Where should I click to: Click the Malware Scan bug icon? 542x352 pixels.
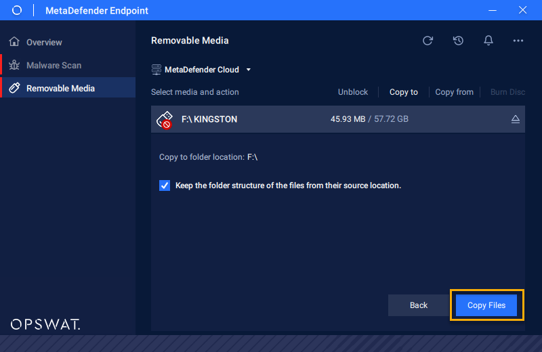tap(14, 65)
